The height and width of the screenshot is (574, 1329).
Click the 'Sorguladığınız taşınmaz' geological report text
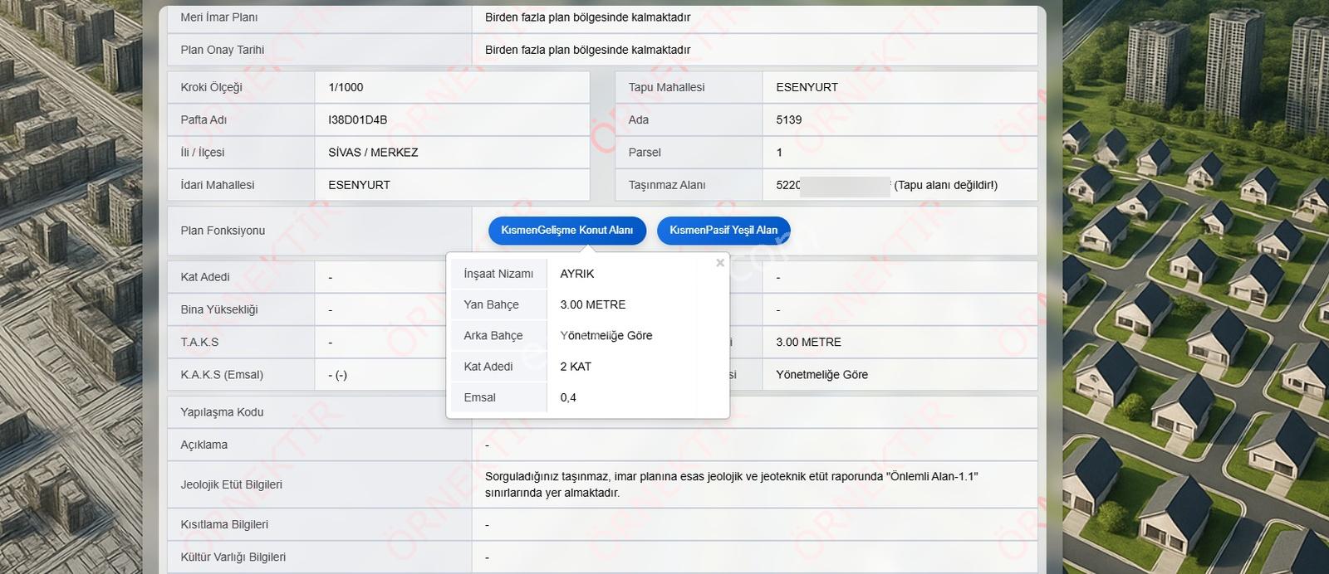pyautogui.click(x=732, y=484)
